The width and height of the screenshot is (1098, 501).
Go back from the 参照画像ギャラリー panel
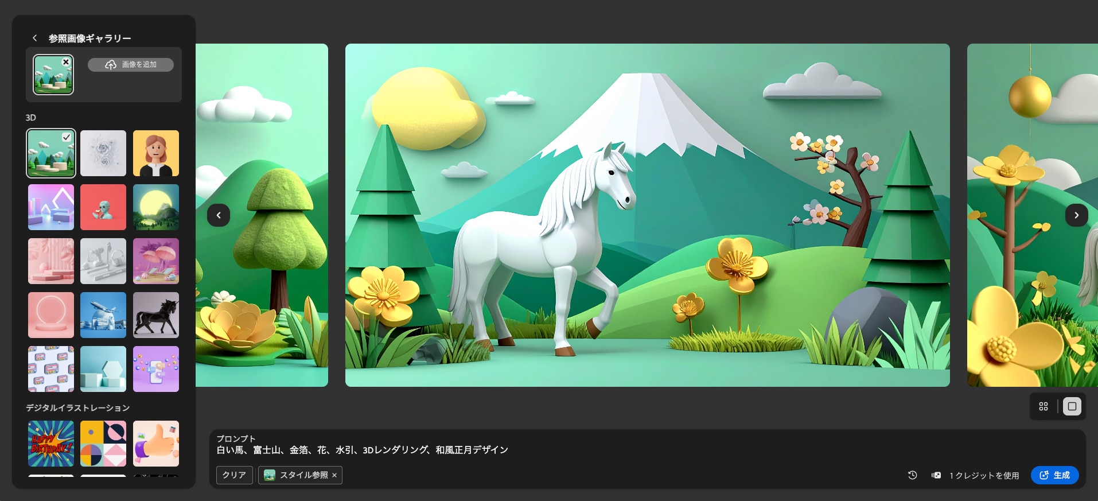pyautogui.click(x=35, y=38)
